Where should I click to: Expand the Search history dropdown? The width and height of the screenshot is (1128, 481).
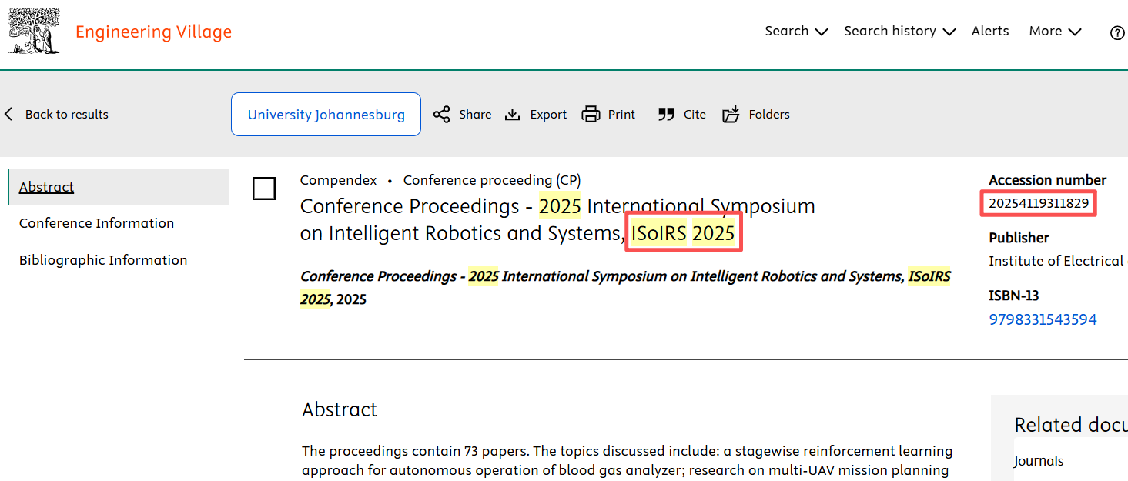(x=899, y=32)
